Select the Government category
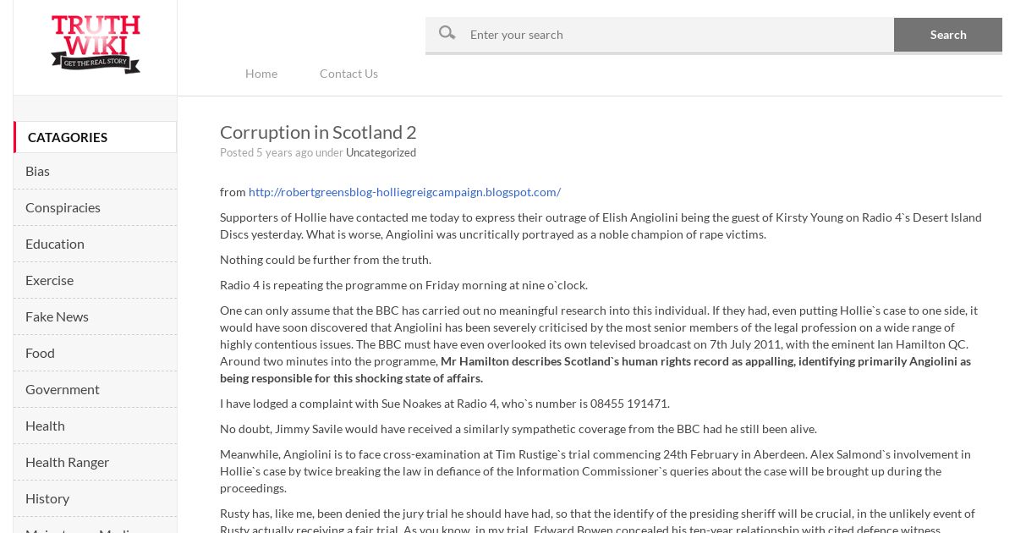 (95, 389)
